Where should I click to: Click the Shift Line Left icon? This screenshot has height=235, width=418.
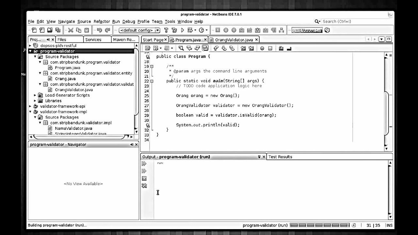(x=243, y=48)
